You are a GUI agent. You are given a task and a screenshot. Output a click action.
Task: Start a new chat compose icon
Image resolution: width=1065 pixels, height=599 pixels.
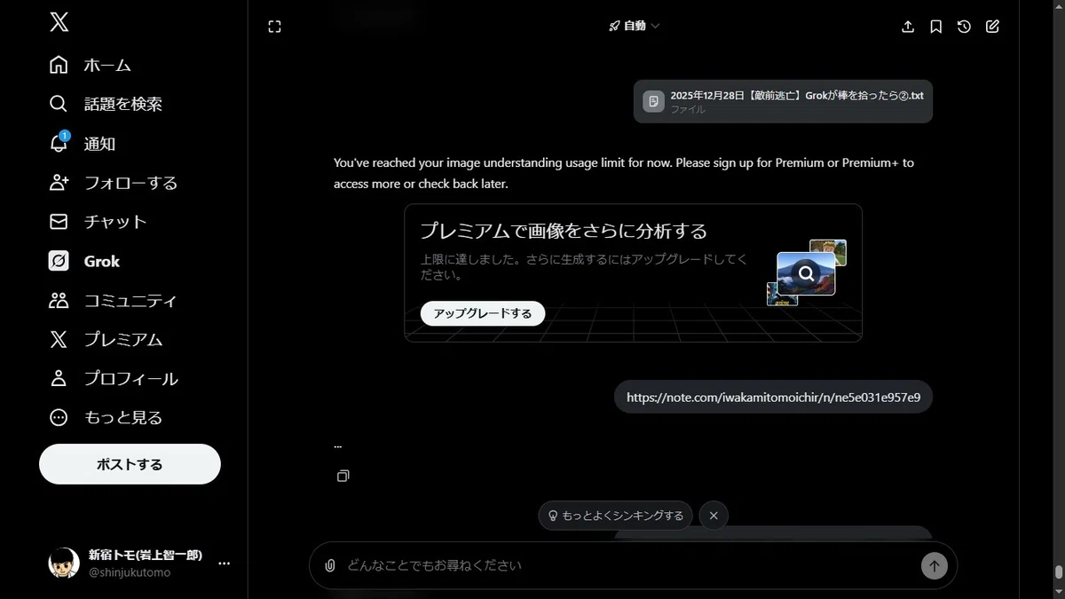[x=993, y=27]
